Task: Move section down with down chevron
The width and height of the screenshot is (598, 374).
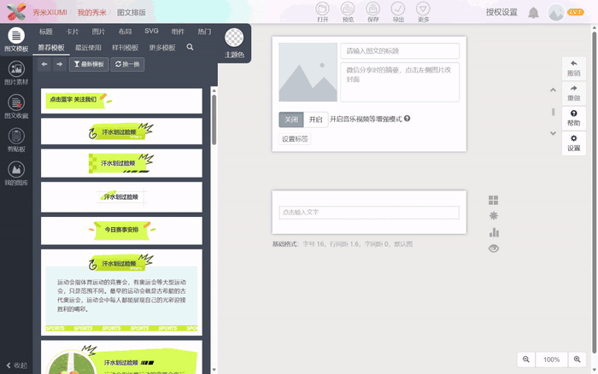Action: (553, 133)
